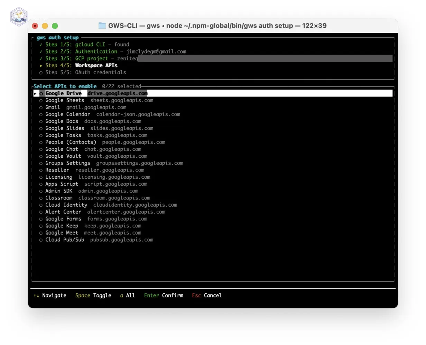426x345 pixels.
Task: Select the Cloud Pub/Sub row label
Action: (65, 240)
